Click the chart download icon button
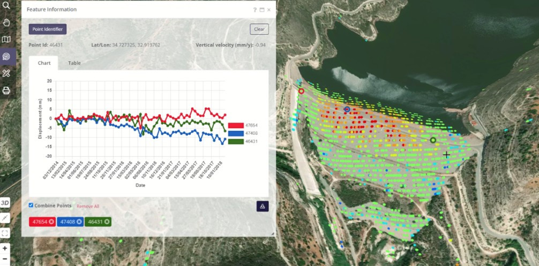 263,206
